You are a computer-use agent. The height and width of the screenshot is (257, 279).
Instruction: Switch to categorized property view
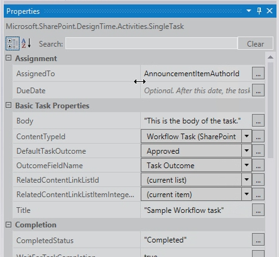click(13, 43)
